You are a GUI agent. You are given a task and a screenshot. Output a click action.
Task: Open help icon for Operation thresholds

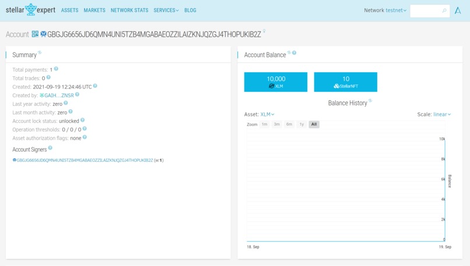point(85,129)
